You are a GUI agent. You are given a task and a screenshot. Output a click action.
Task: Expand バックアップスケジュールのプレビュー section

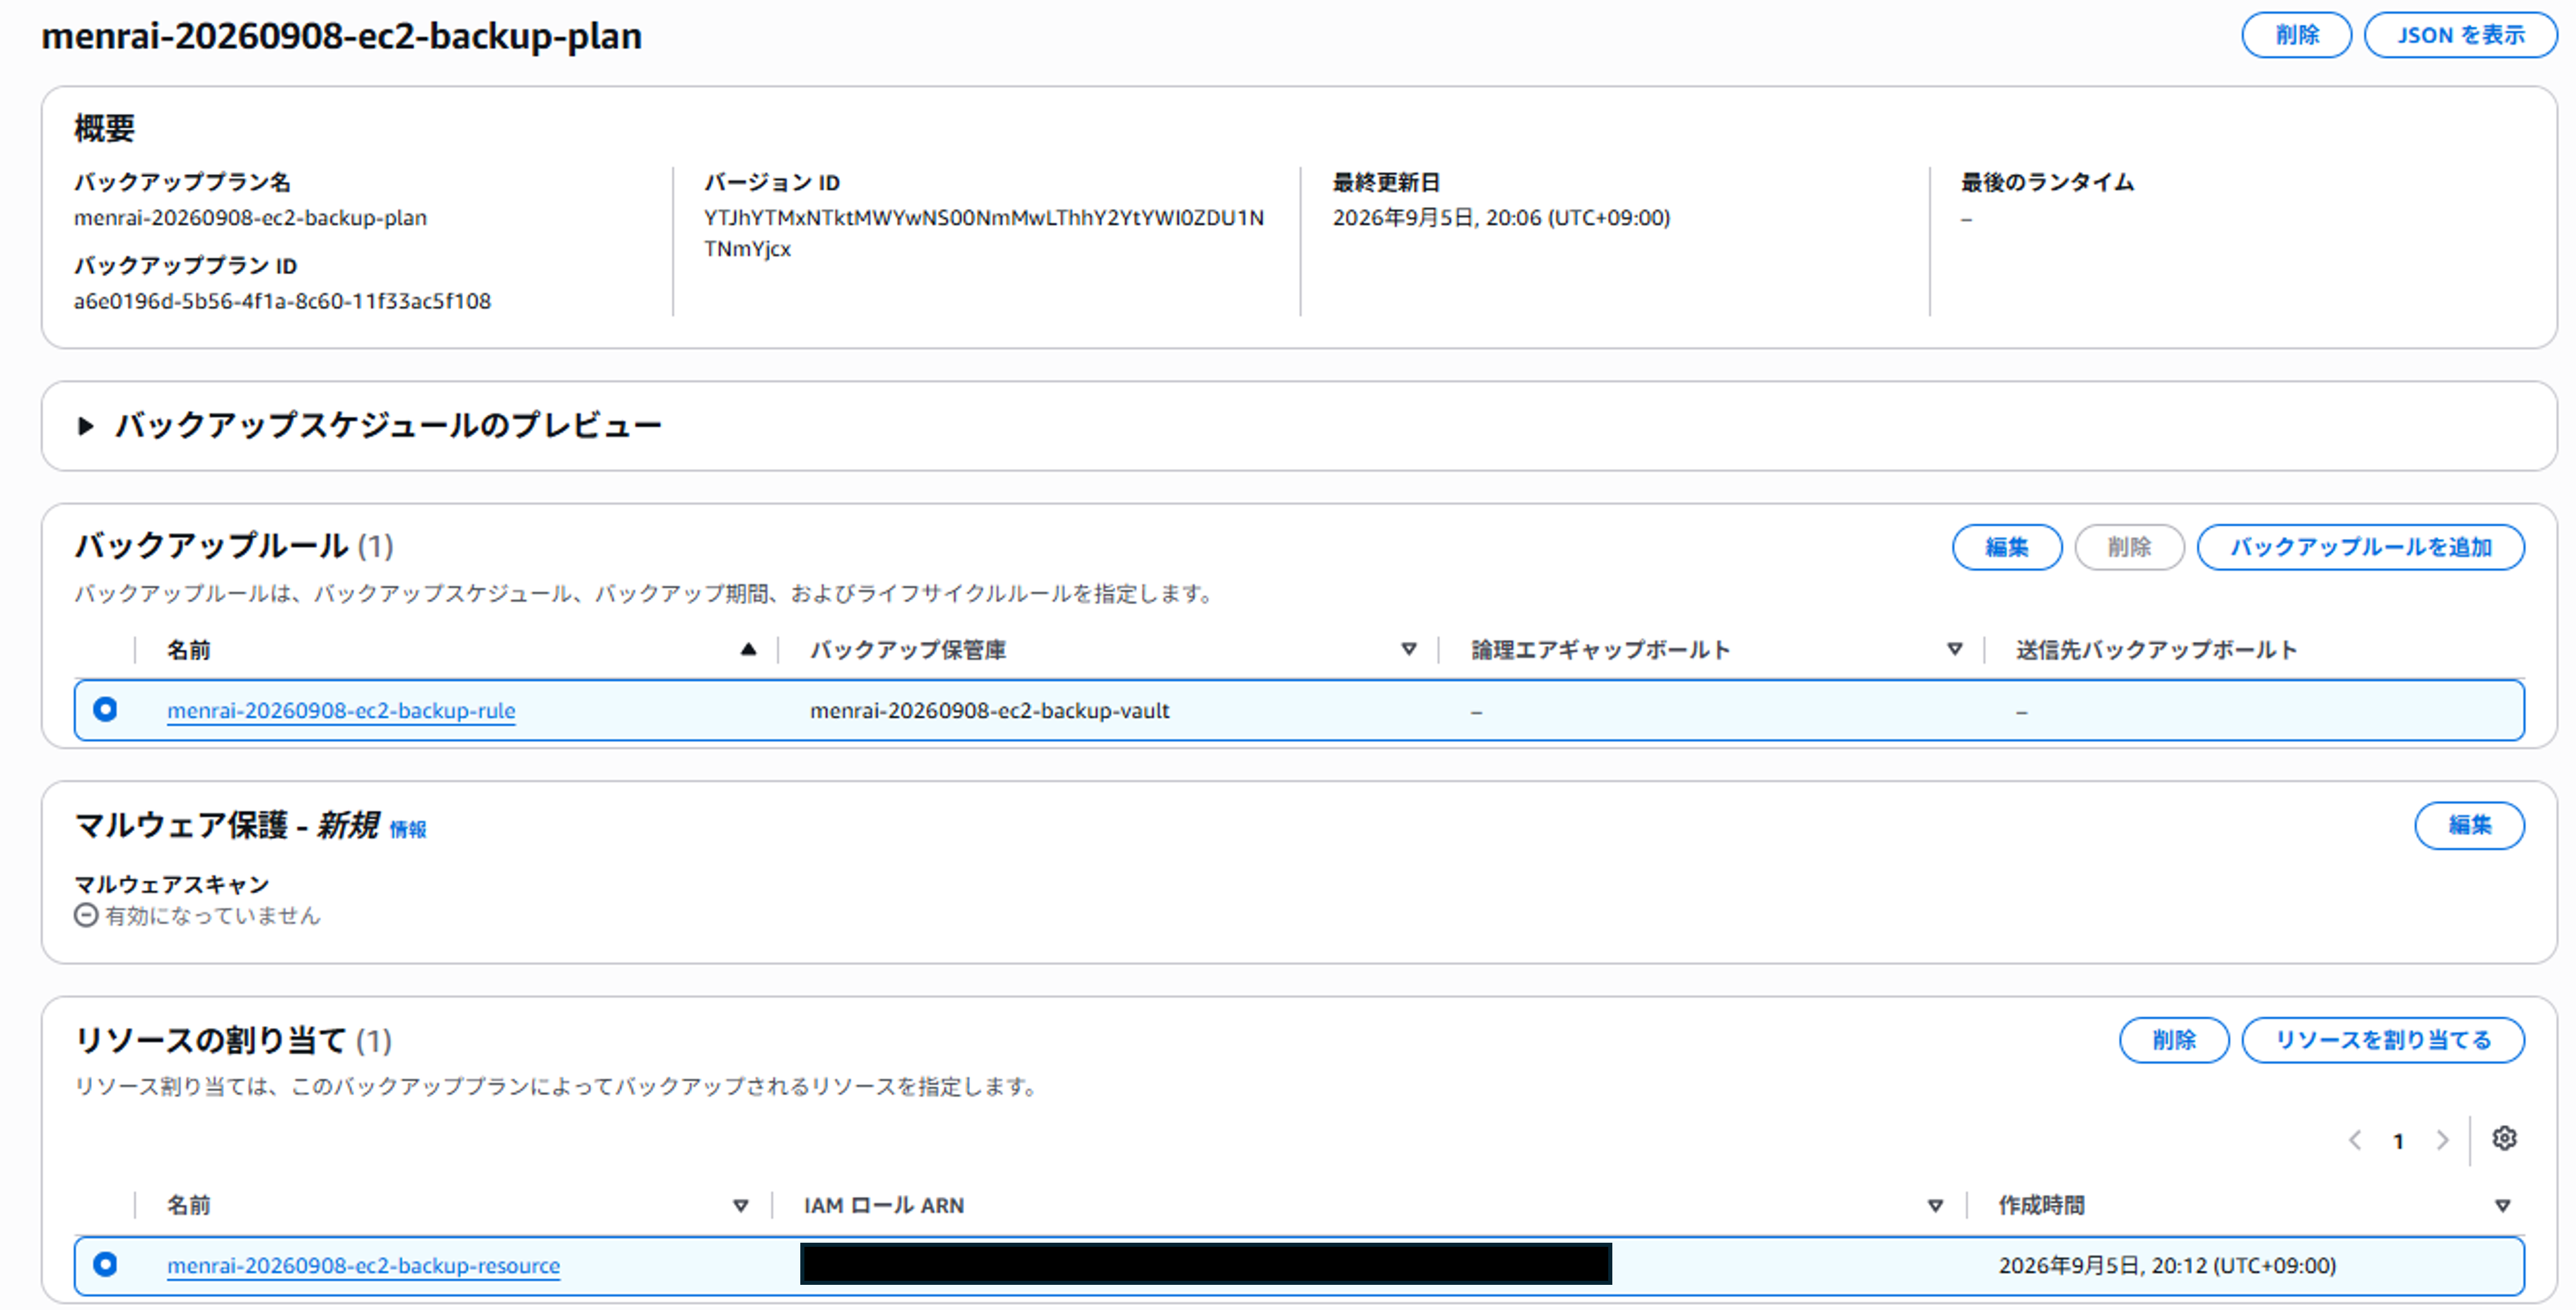[86, 426]
